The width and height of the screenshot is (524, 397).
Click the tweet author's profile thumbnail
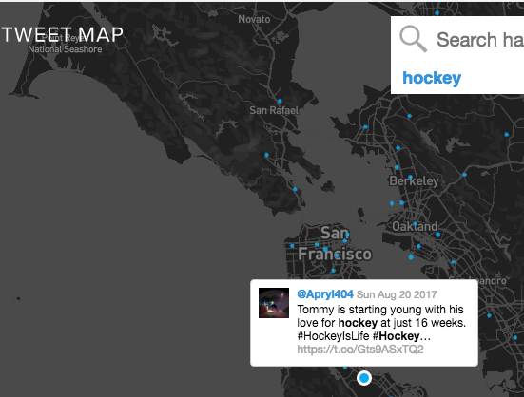click(274, 303)
